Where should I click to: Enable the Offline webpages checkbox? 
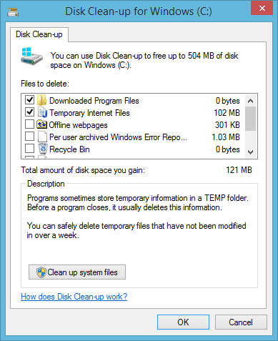(x=30, y=124)
